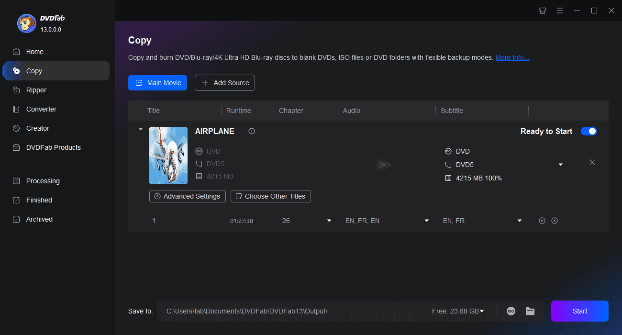Click title number 1 in row
Viewport: 622px width, 335px height.
pos(154,221)
